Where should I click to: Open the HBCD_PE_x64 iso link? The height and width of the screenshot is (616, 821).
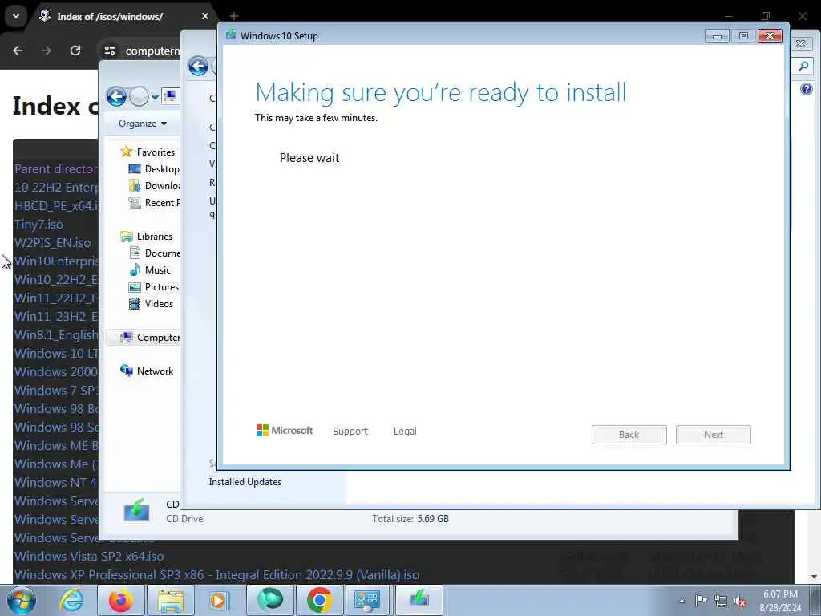coord(56,206)
